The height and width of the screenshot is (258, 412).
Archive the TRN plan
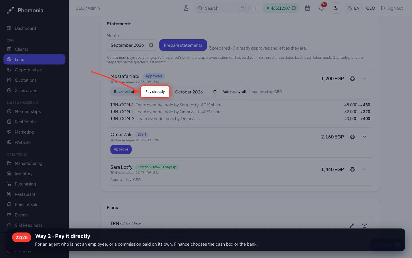click(365, 226)
